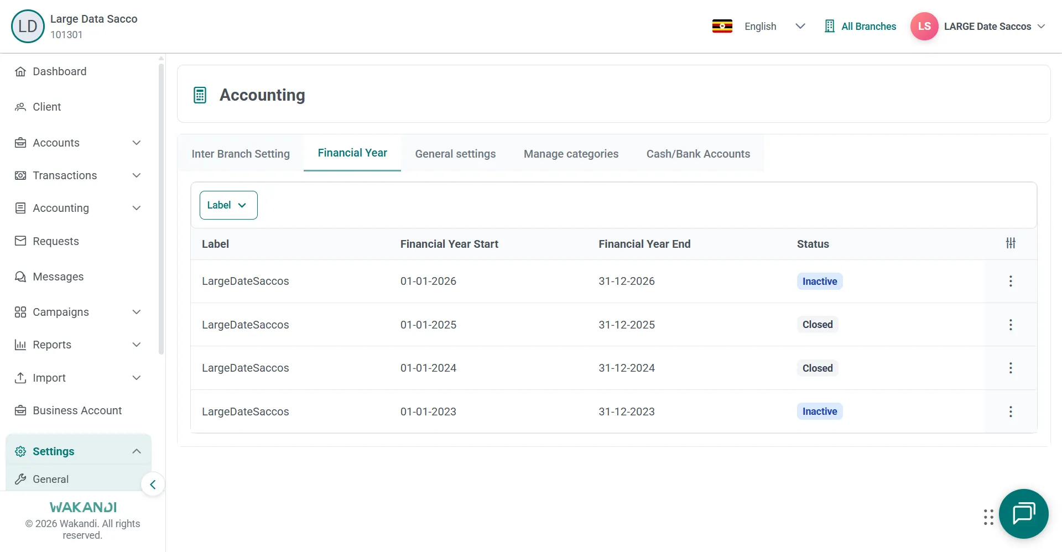Open row actions for 2023 financial year
The height and width of the screenshot is (552, 1062).
(1011, 412)
